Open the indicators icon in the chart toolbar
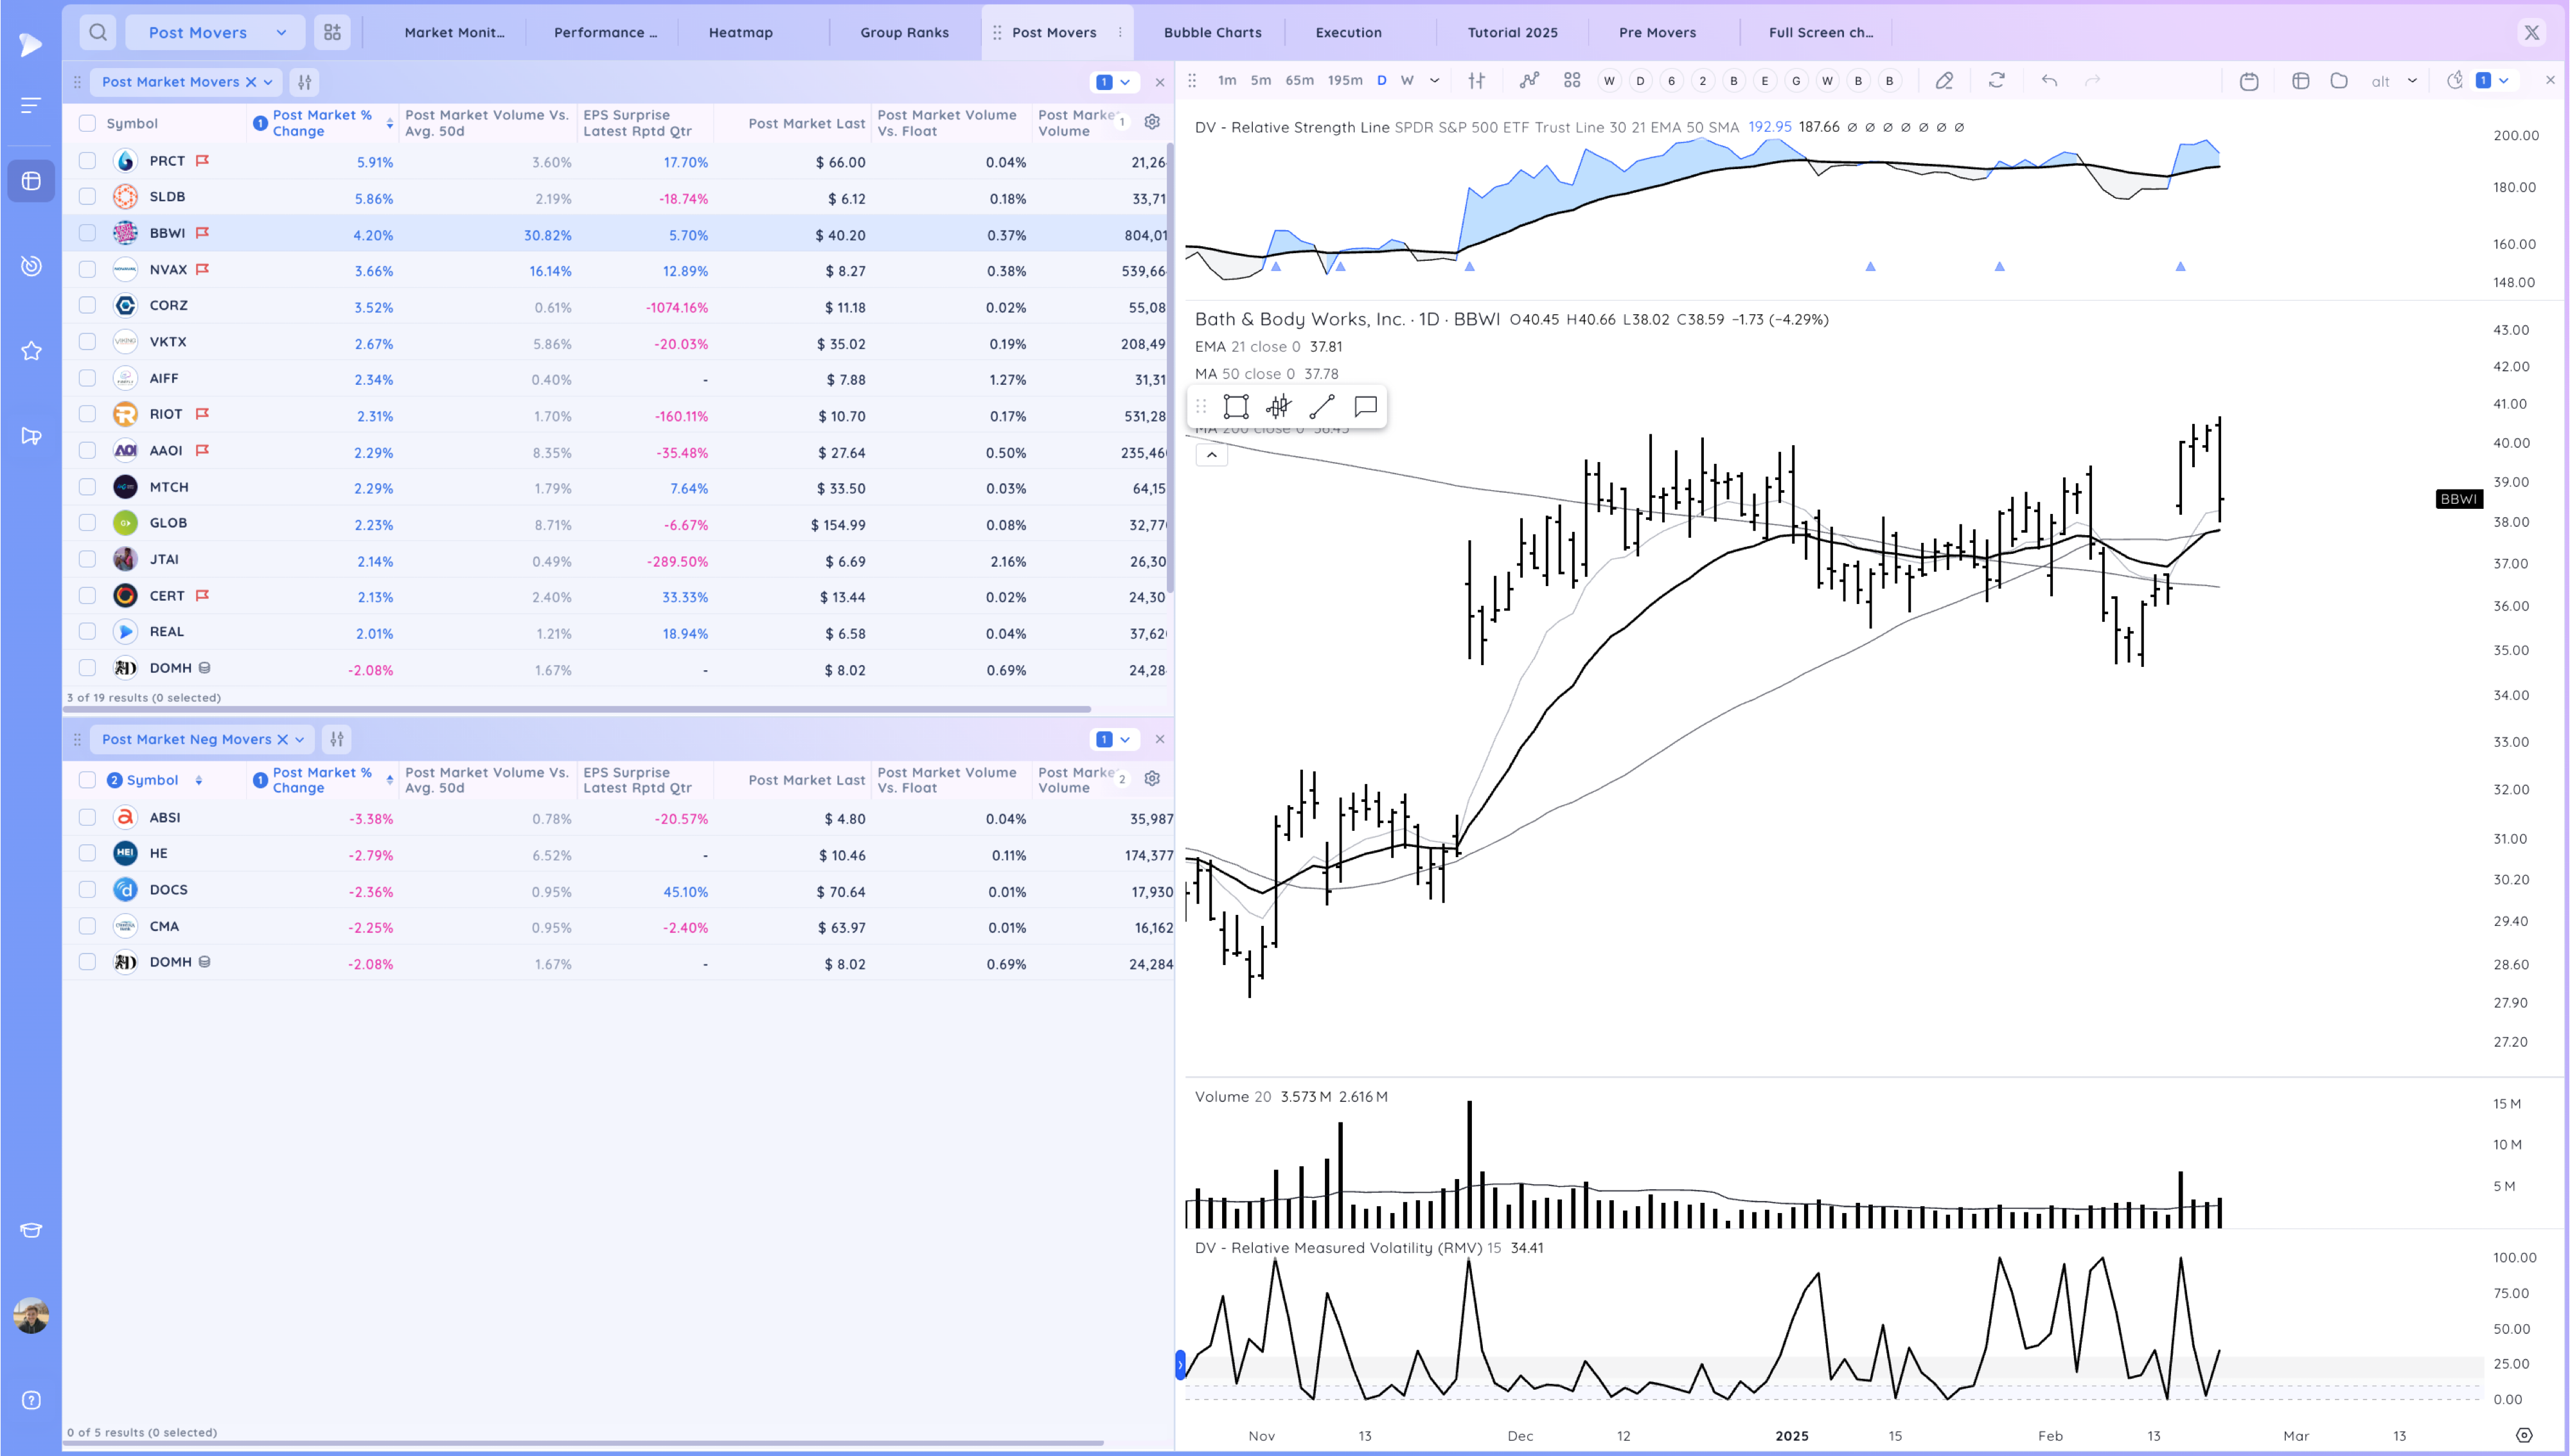 click(x=1529, y=81)
